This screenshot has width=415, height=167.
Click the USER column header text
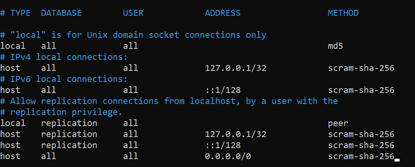[133, 13]
